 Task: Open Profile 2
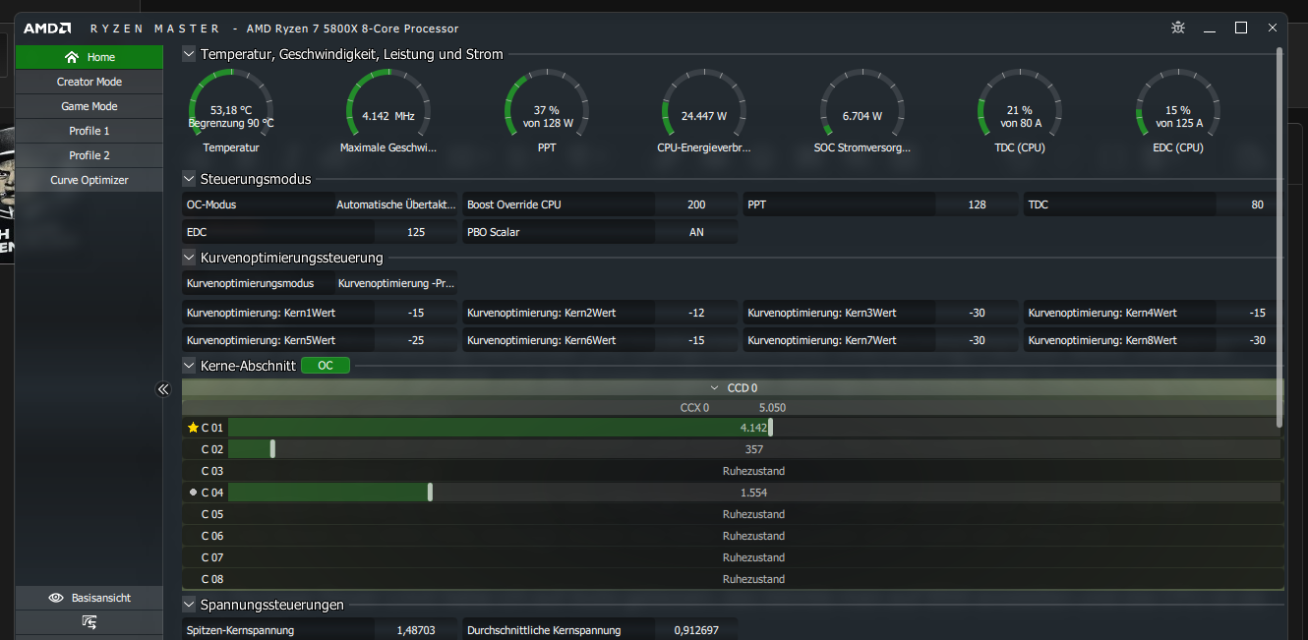[x=89, y=155]
